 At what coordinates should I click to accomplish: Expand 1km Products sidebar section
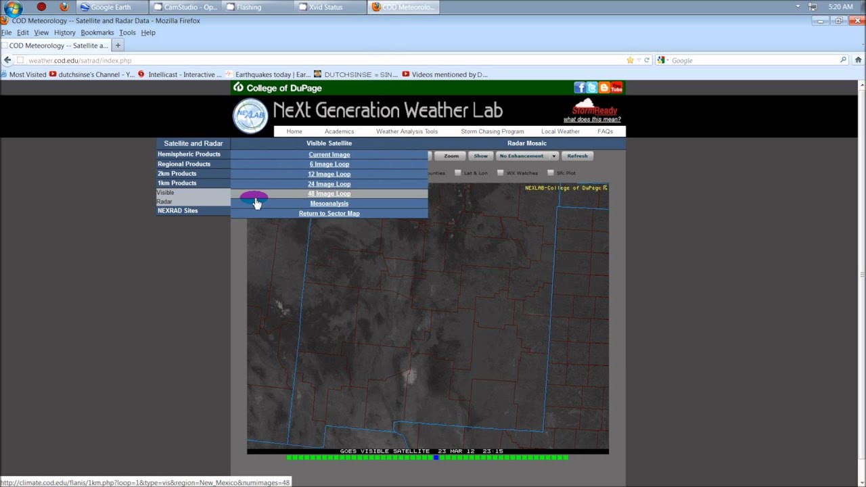coord(193,183)
